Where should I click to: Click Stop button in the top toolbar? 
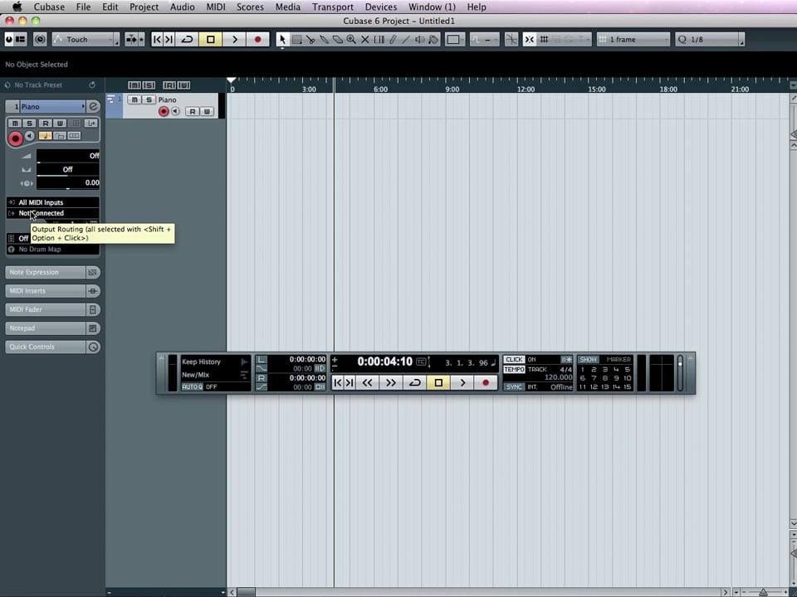click(x=210, y=40)
